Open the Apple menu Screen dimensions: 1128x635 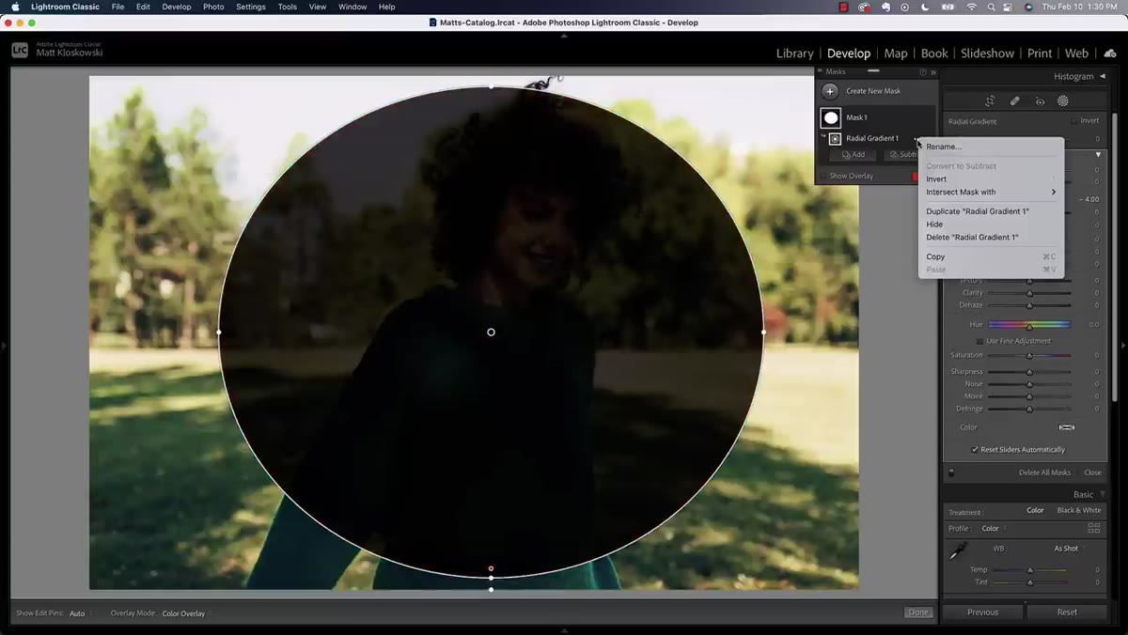(15, 7)
